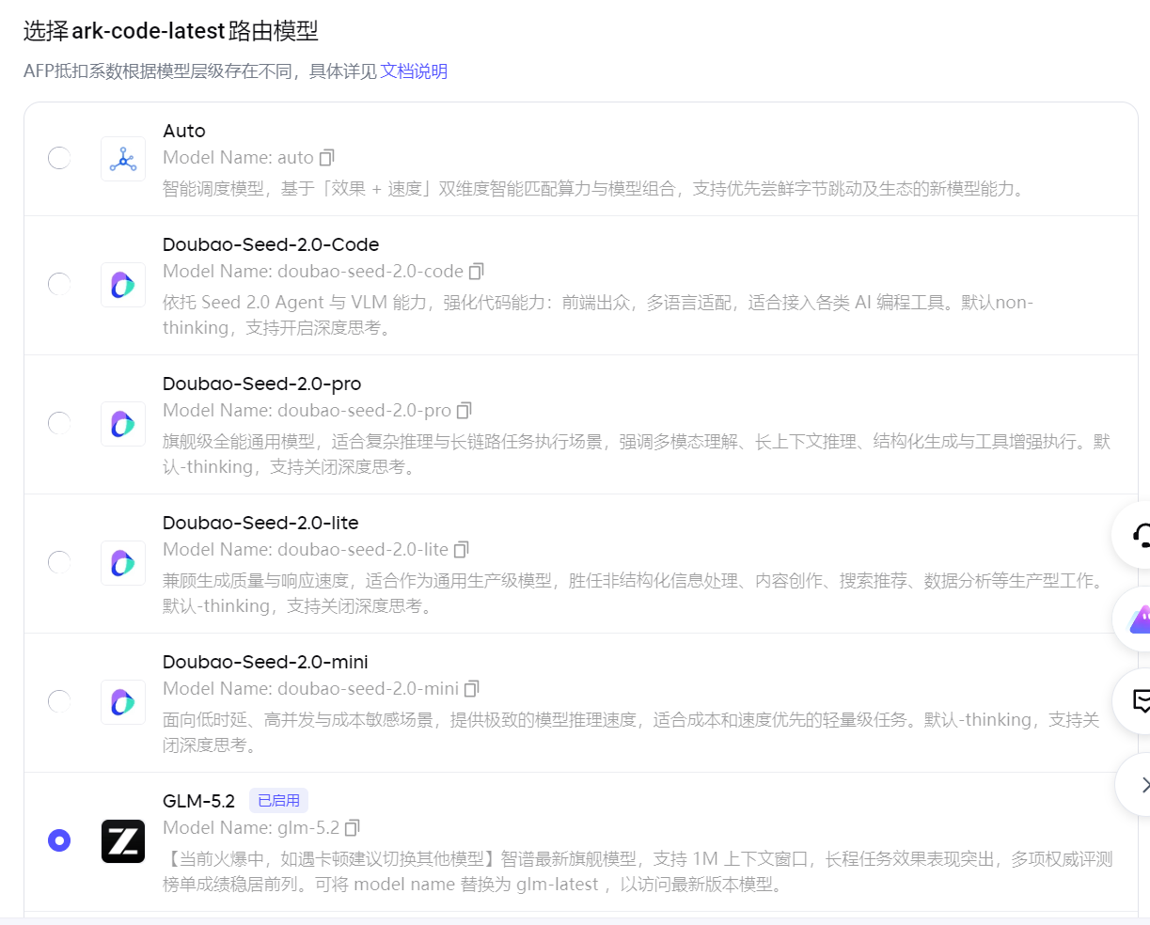
Task: Click the 'Model Name: auto' text
Action: (x=238, y=157)
